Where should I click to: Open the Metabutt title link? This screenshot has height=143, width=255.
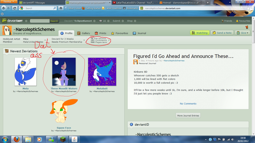[102, 88]
